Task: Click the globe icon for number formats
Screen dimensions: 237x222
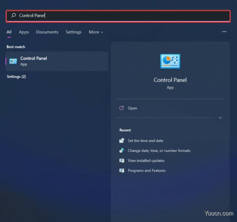Action: 122,150
